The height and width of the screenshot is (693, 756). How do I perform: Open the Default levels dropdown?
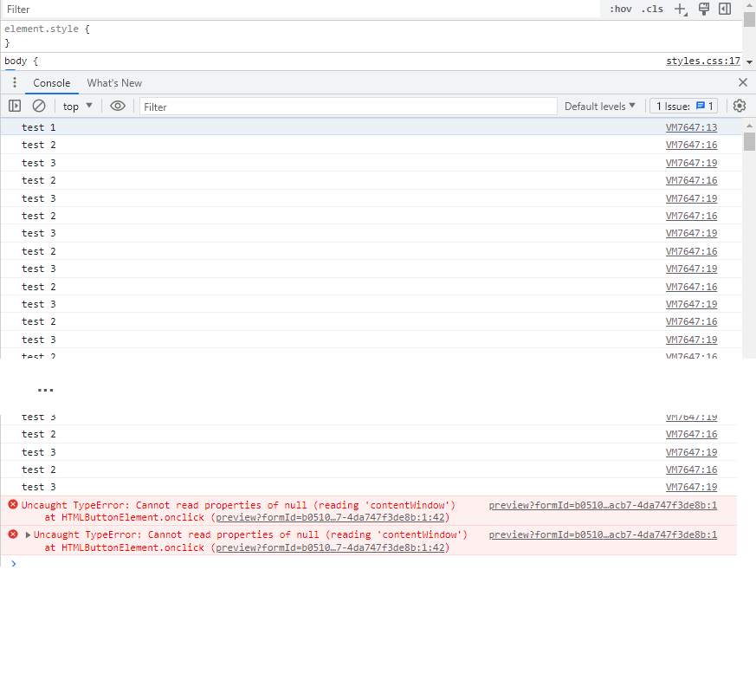coord(599,107)
